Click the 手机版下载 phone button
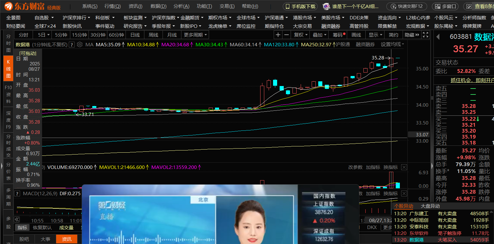The image size is (494, 244). pos(300,6)
